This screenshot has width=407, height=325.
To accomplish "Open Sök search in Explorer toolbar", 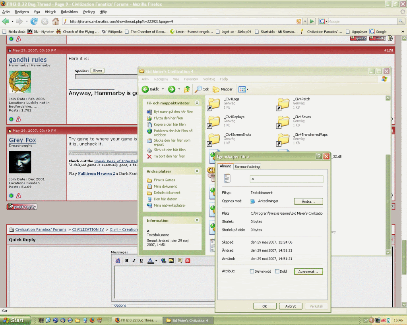I will click(202, 89).
